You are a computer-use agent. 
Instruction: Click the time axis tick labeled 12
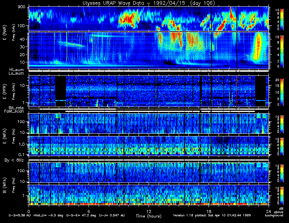pos(149,211)
